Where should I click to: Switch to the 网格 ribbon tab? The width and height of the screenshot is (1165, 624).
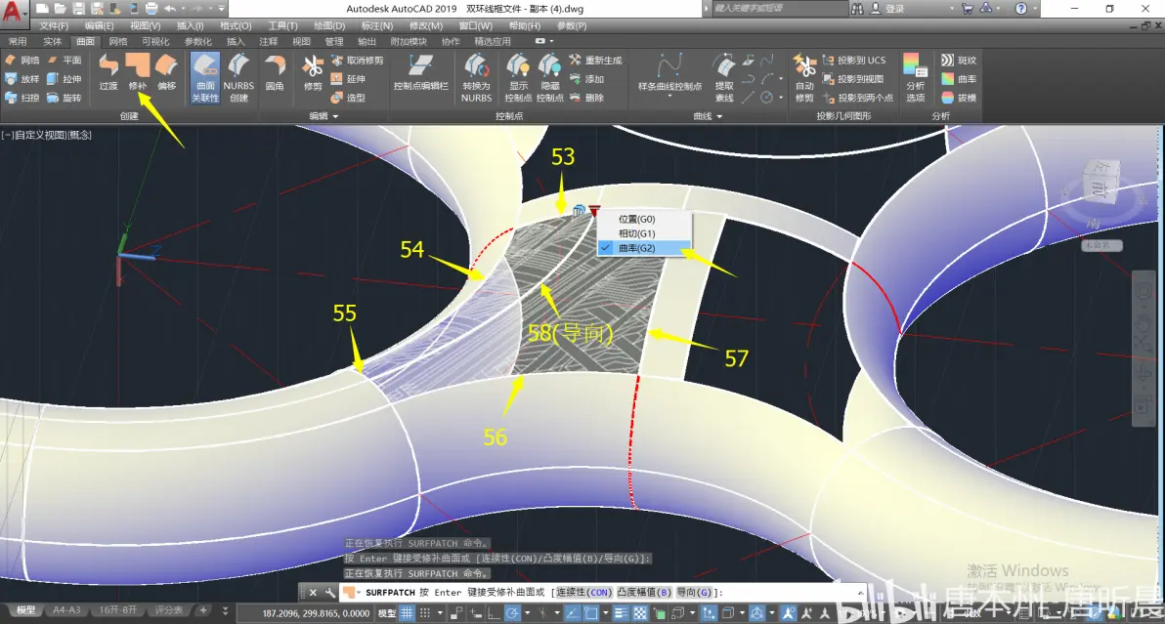pyautogui.click(x=118, y=42)
